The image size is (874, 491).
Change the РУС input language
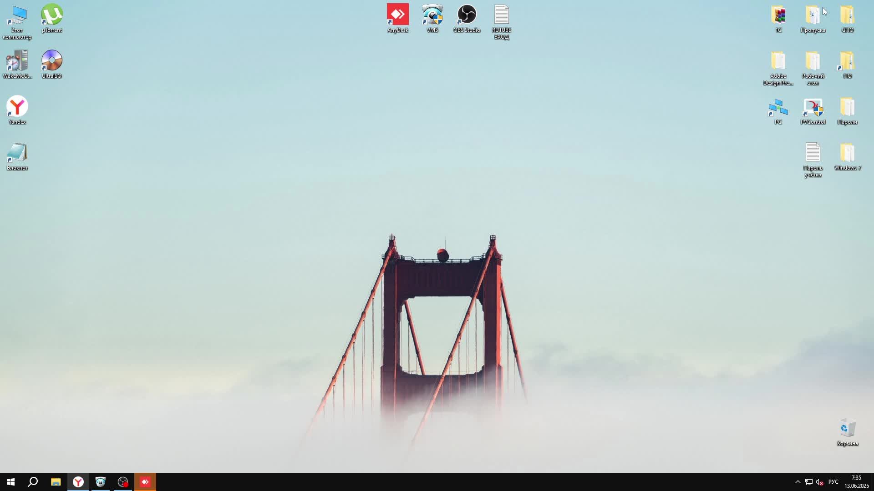tap(833, 482)
